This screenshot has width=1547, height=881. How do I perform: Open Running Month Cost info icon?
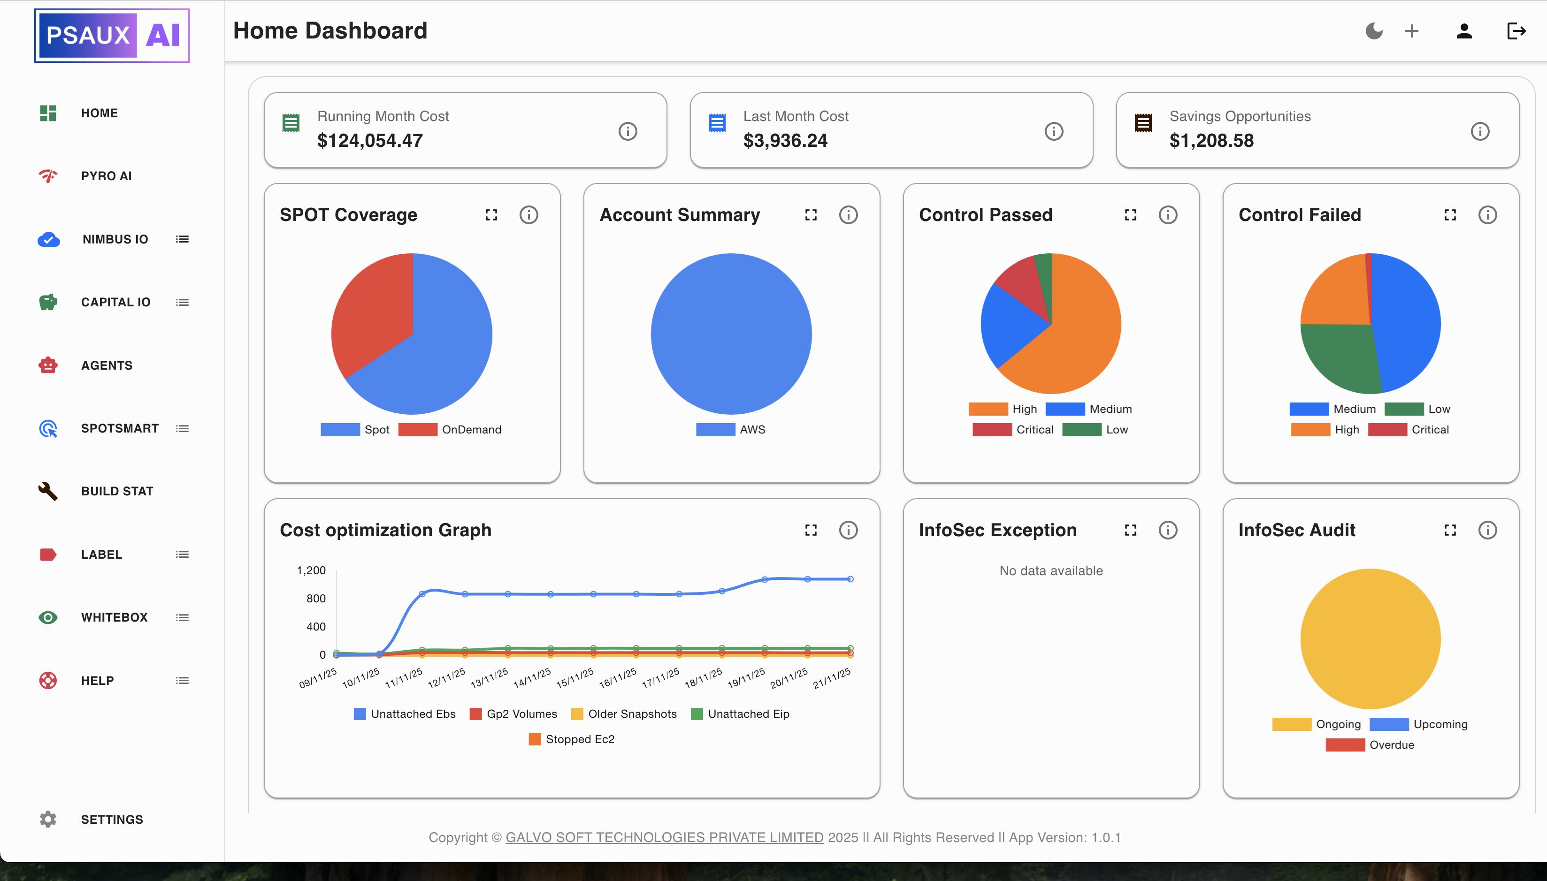tap(628, 131)
